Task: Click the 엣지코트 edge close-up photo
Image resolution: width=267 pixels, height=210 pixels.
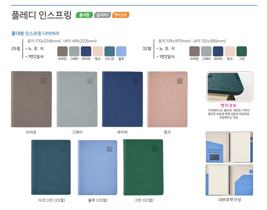Action: point(230,87)
